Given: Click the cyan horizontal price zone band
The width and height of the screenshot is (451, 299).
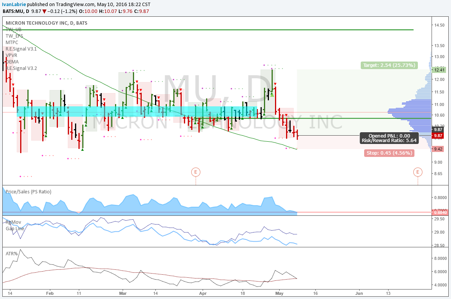Looking at the screenshot, I should pos(137,111).
